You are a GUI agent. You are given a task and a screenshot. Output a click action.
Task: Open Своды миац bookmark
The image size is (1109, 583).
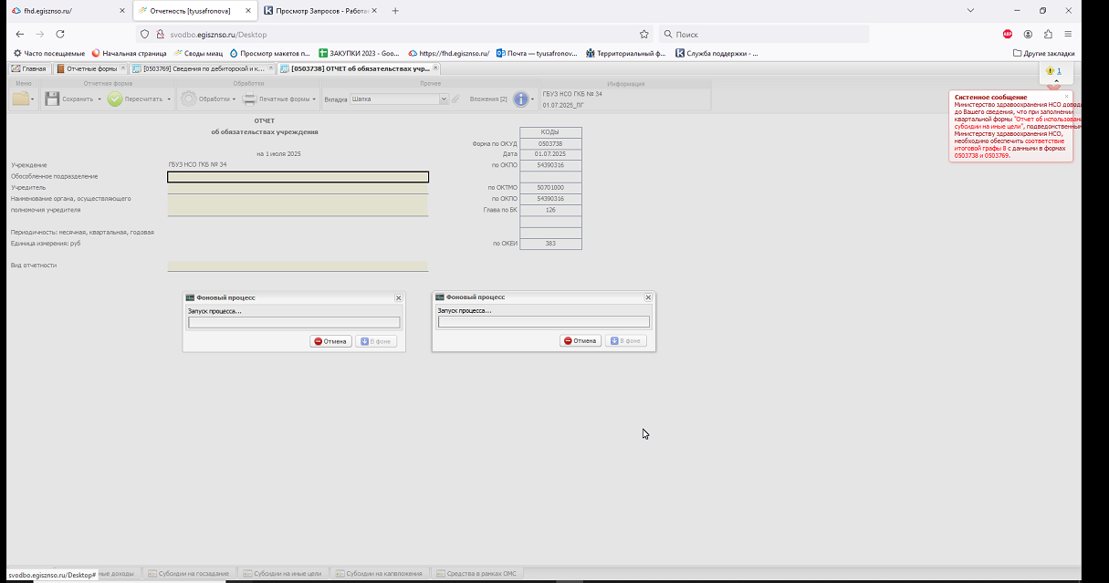[x=197, y=53]
